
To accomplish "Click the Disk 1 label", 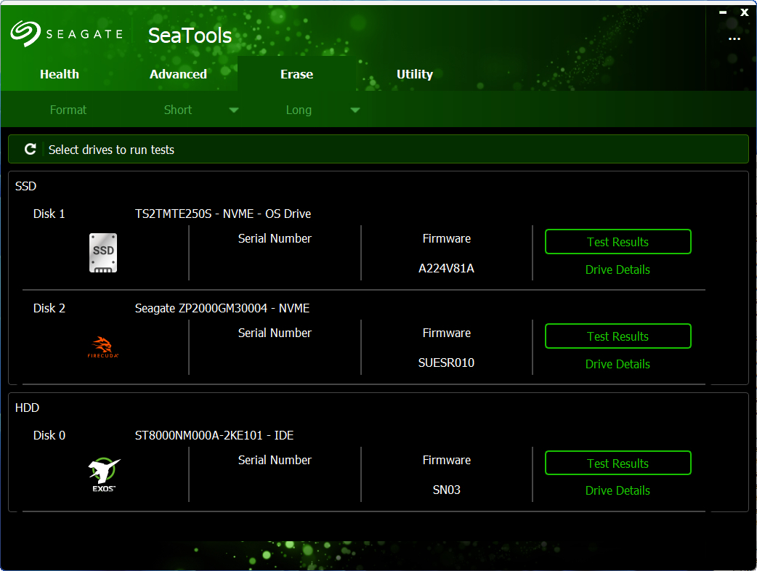I will 49,214.
